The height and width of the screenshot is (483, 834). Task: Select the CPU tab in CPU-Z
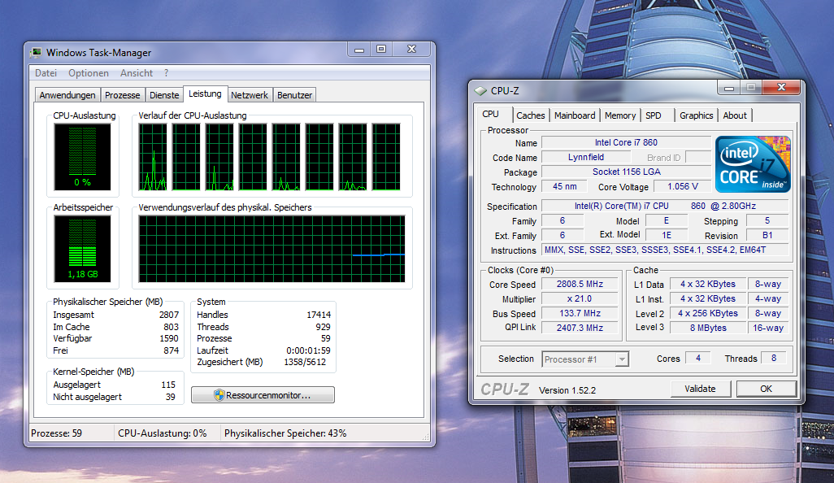(x=490, y=115)
